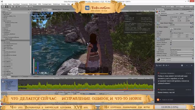Open the GameObject menu
This screenshot has height=110, width=195.
(16, 4)
